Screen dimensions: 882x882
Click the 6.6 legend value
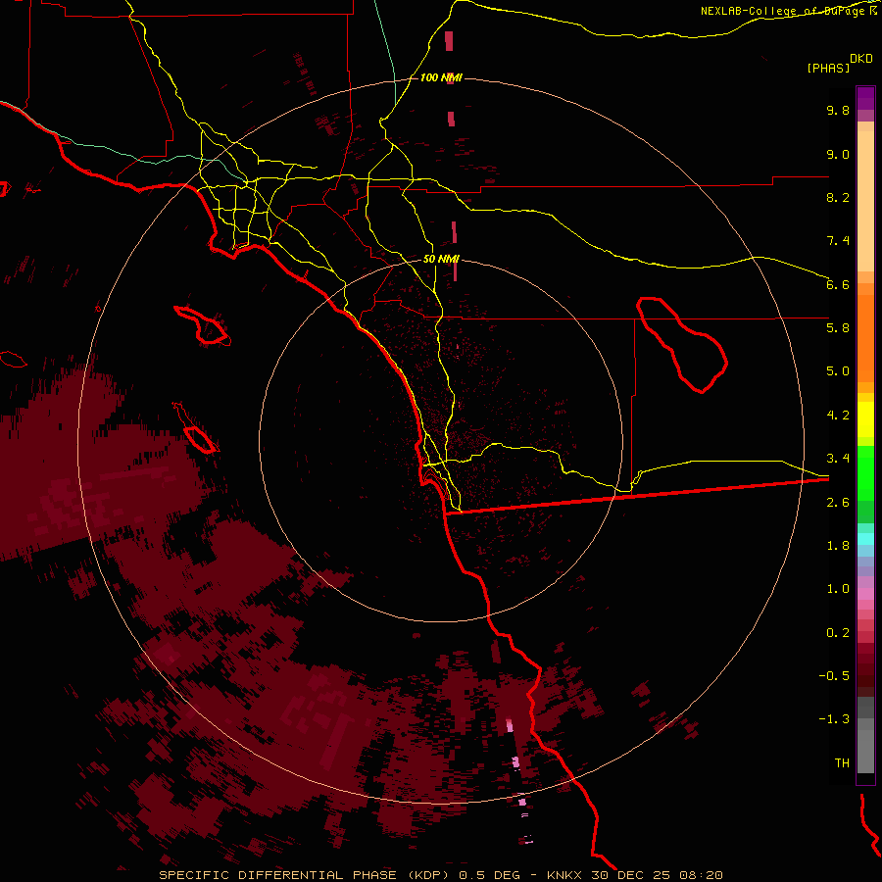(x=838, y=284)
